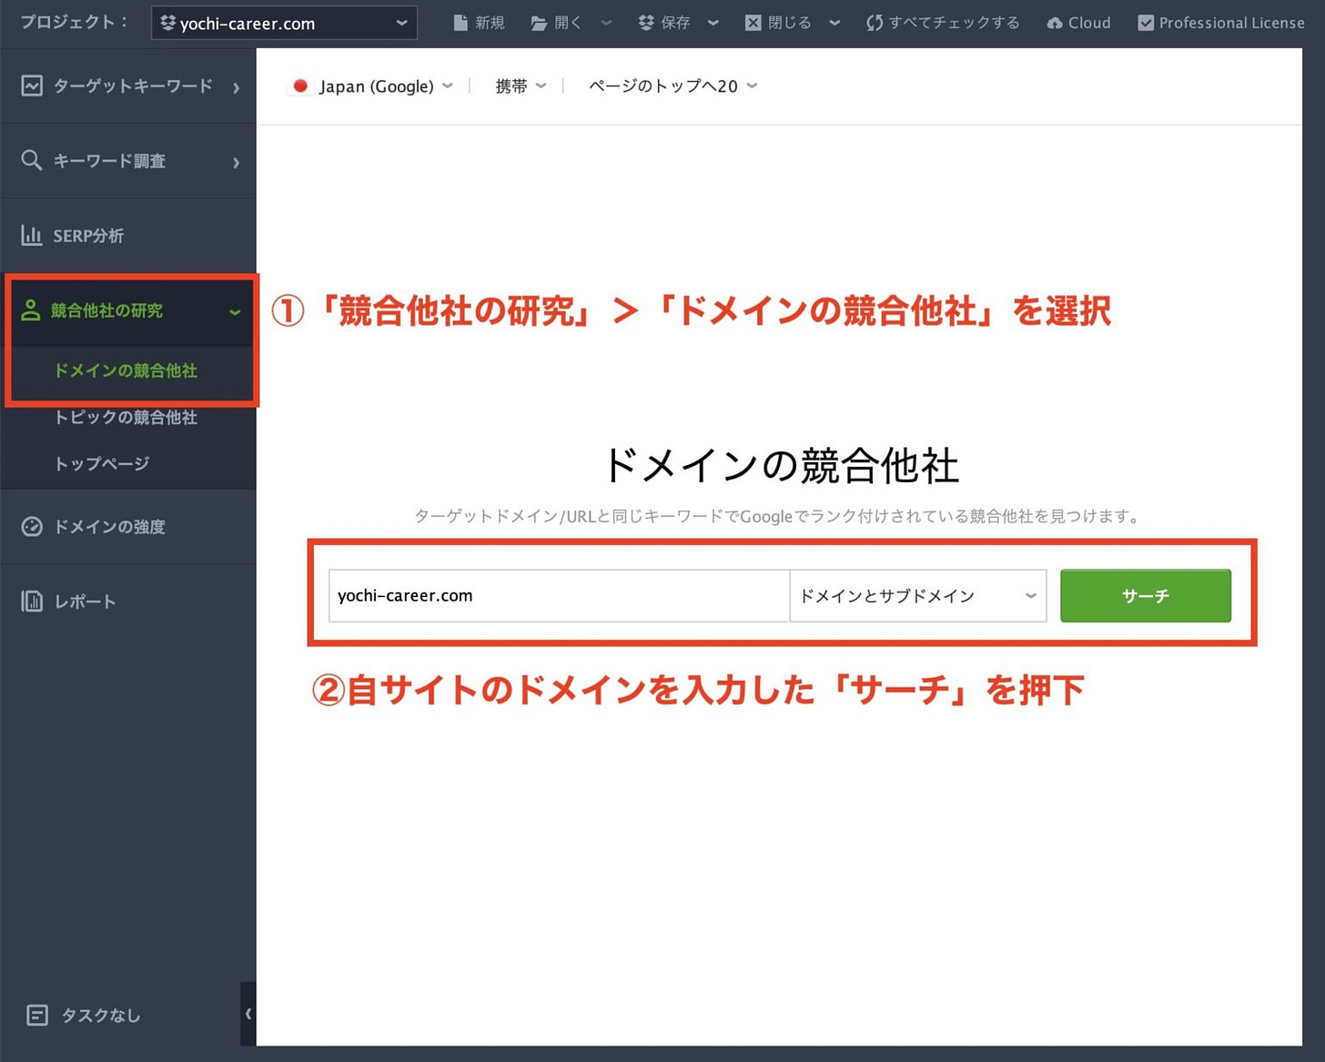This screenshot has width=1325, height=1062.
Task: Click 新規 in the top toolbar
Action: [479, 23]
